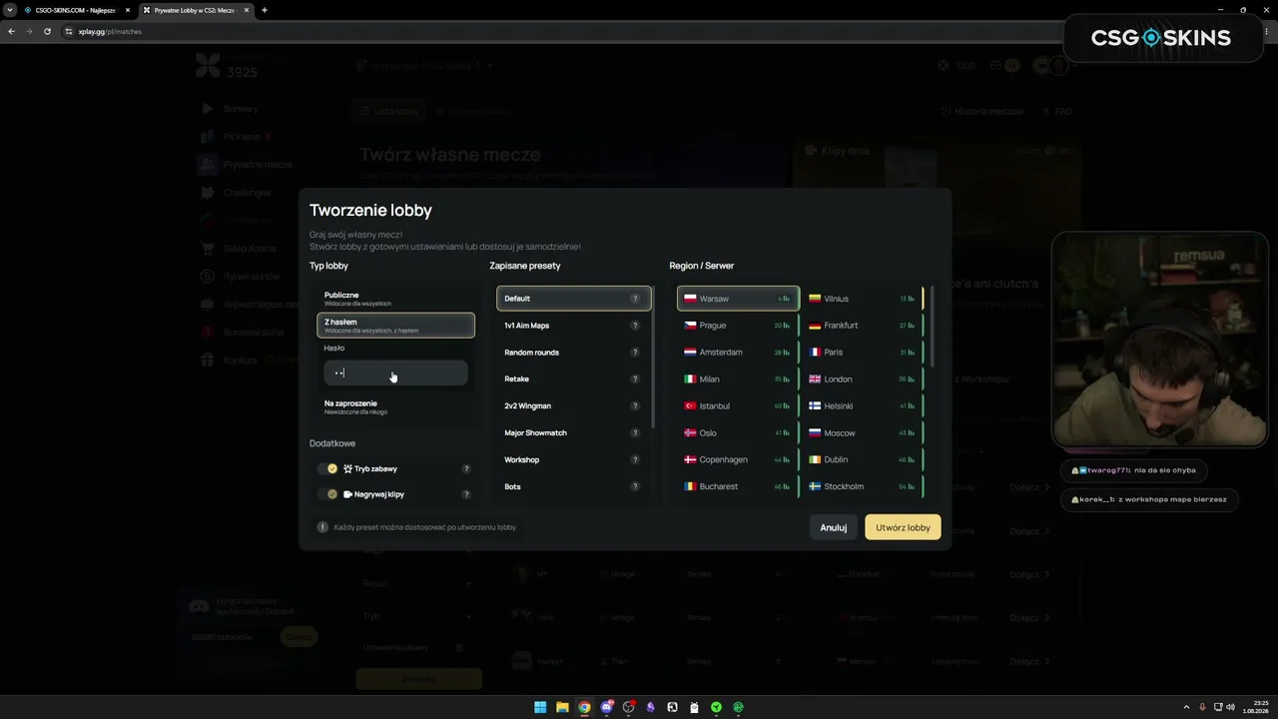
Task: Click the Hasło password input field
Action: click(395, 373)
